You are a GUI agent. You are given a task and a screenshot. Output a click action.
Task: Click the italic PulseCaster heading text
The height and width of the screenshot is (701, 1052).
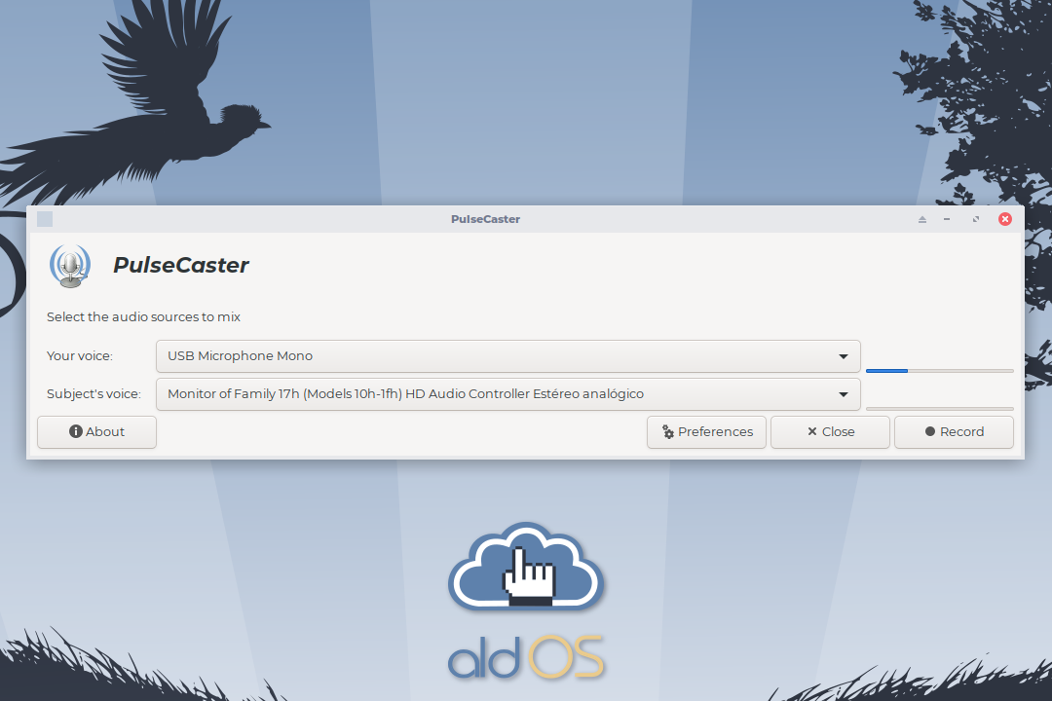pos(181,265)
